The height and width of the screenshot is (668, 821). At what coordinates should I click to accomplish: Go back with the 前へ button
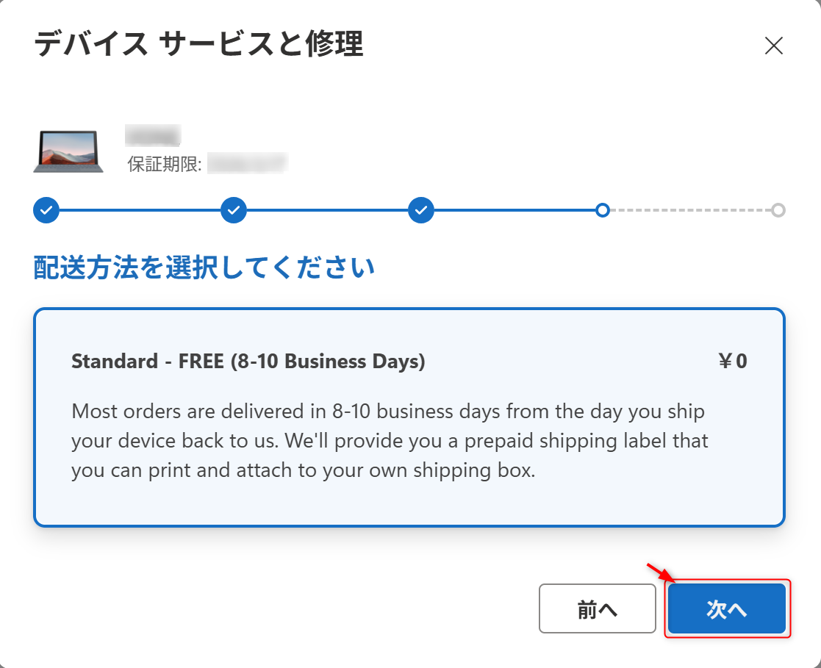597,608
